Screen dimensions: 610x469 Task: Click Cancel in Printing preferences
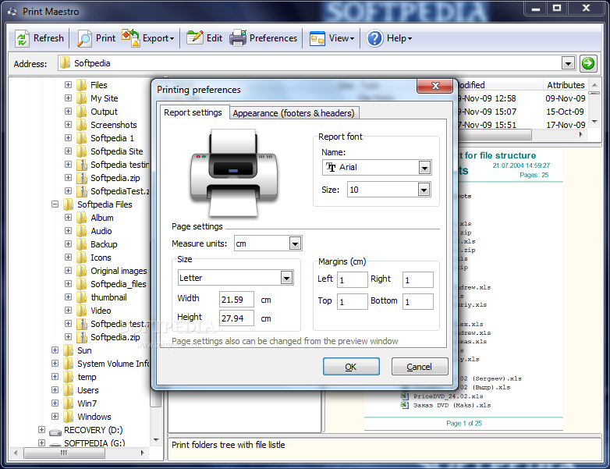click(x=420, y=367)
